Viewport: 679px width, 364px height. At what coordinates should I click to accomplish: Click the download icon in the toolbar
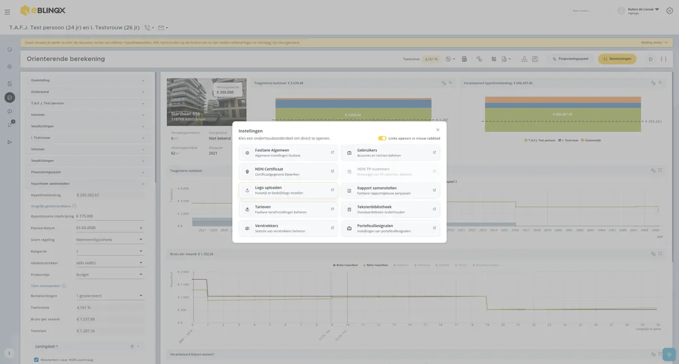point(525,59)
